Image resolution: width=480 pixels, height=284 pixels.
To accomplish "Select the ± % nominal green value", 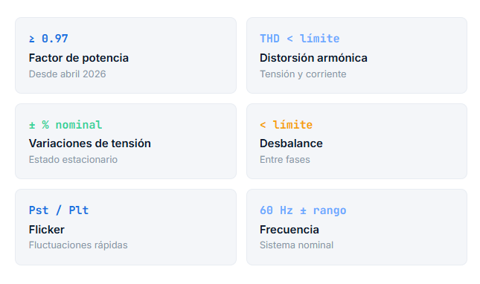I will pos(65,125).
